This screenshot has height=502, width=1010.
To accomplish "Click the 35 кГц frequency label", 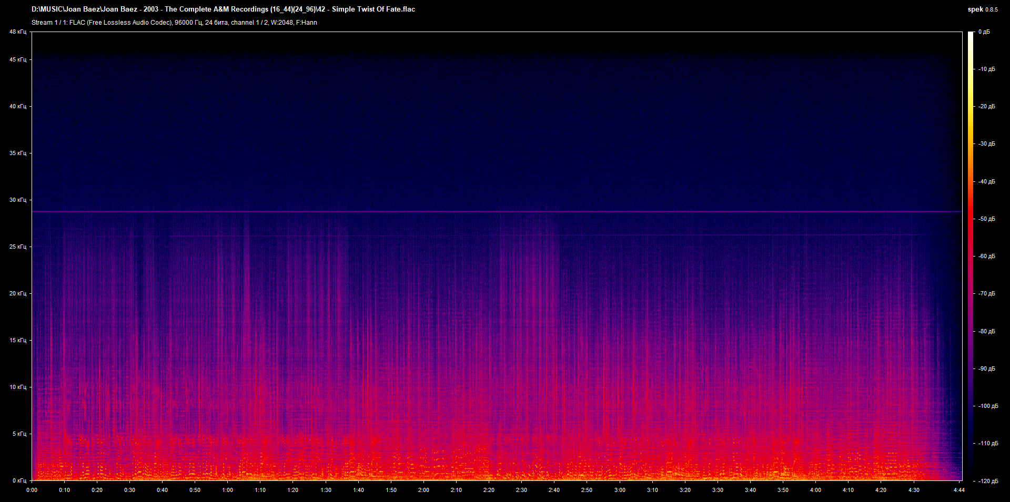I will [x=17, y=153].
